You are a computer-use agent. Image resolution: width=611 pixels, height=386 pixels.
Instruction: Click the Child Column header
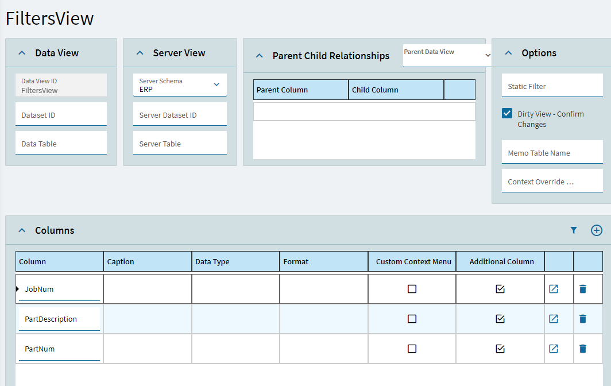pos(396,90)
